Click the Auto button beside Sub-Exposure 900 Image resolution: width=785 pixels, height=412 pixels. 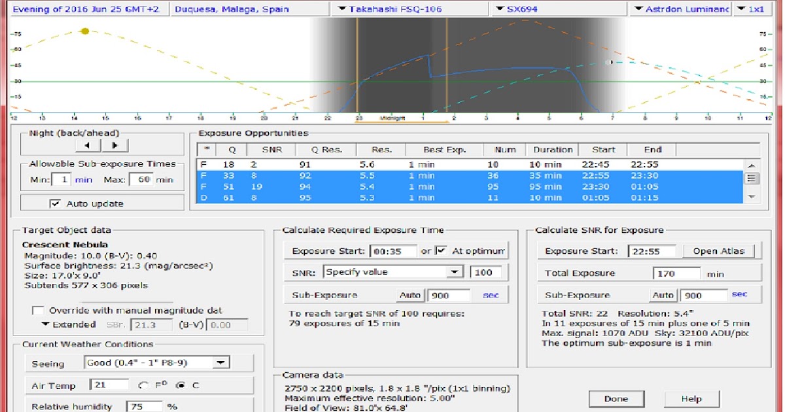coord(410,295)
